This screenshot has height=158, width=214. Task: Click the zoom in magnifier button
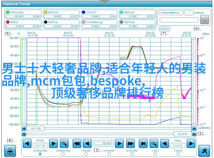tap(64, 144)
